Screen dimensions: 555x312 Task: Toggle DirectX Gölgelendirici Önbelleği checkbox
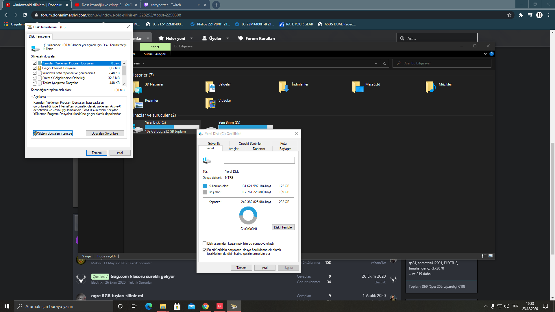click(x=35, y=78)
